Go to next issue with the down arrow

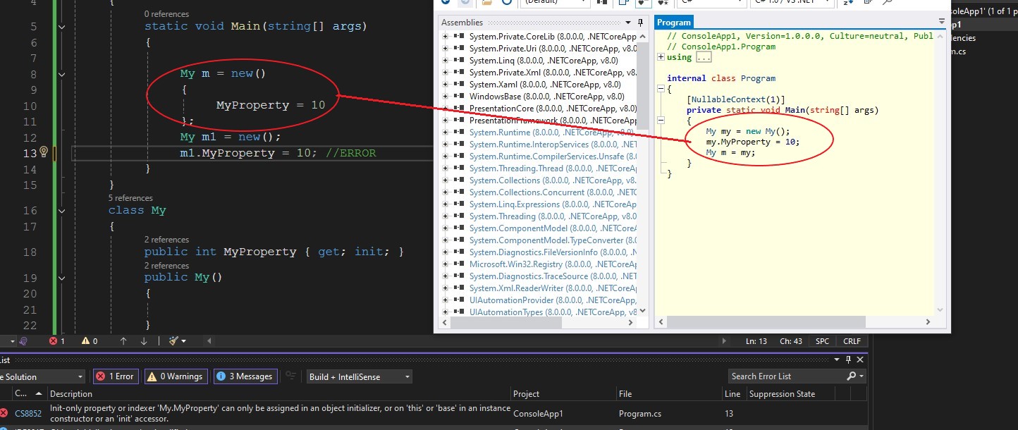(x=144, y=340)
